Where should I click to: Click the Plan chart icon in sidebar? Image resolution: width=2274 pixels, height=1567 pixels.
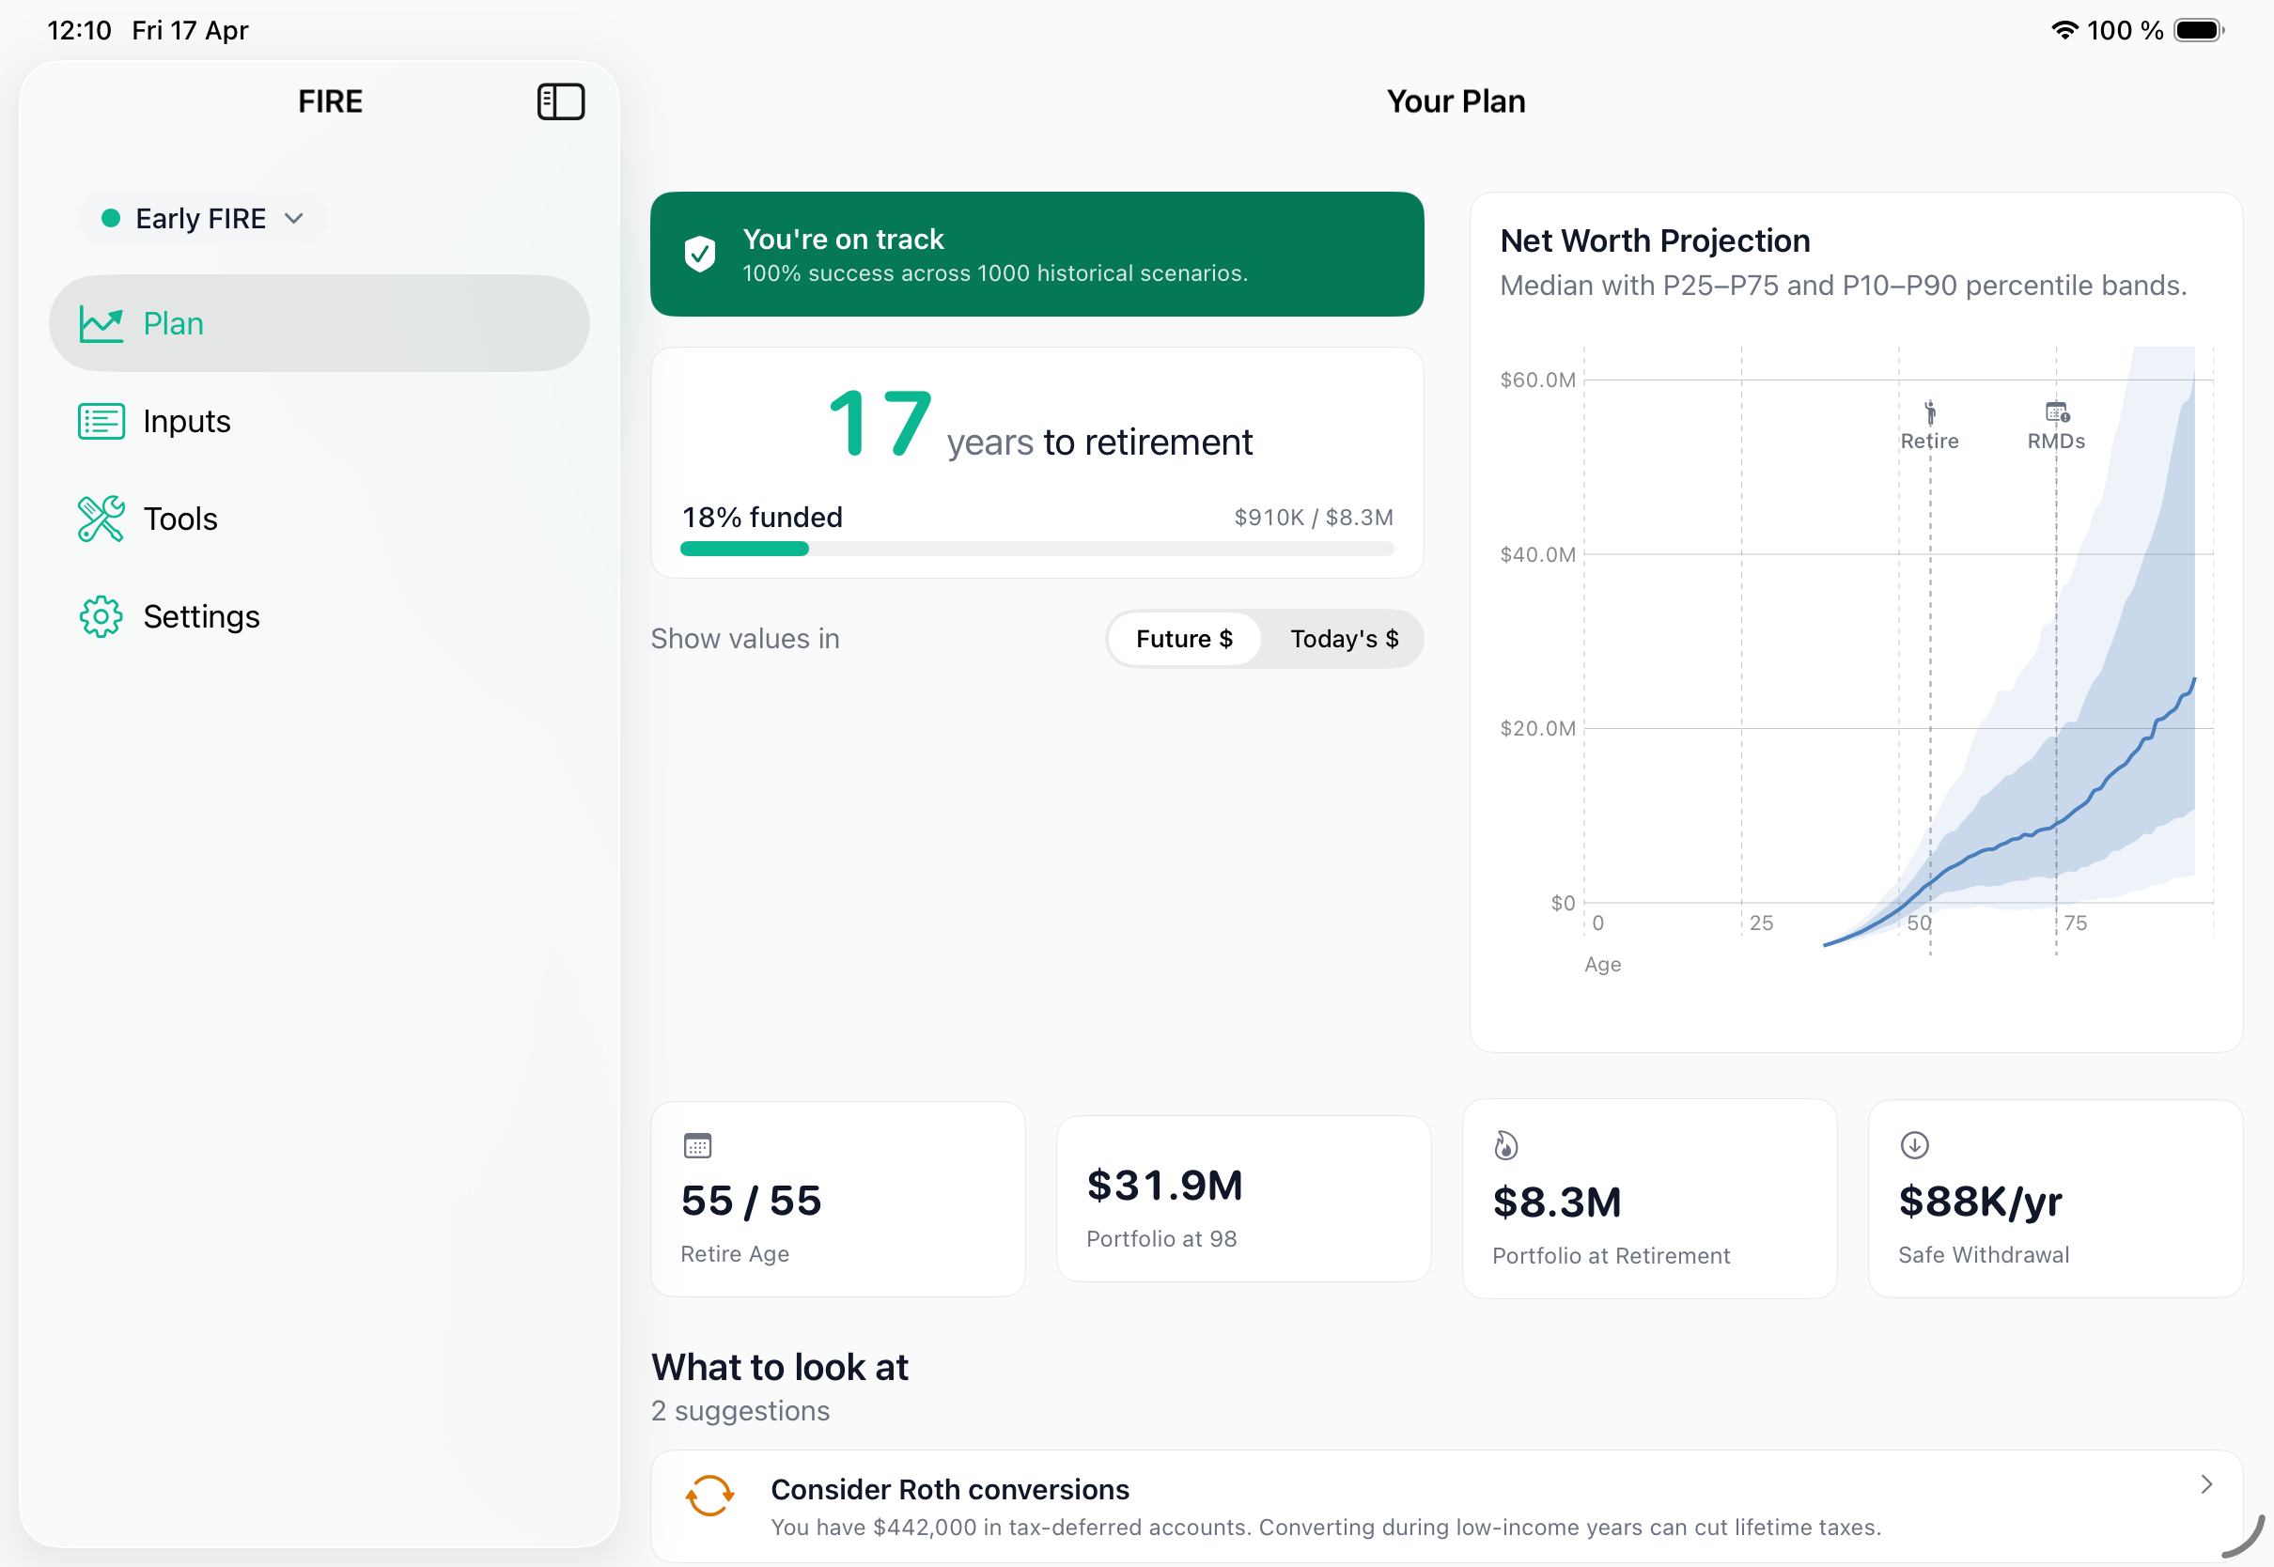101,323
